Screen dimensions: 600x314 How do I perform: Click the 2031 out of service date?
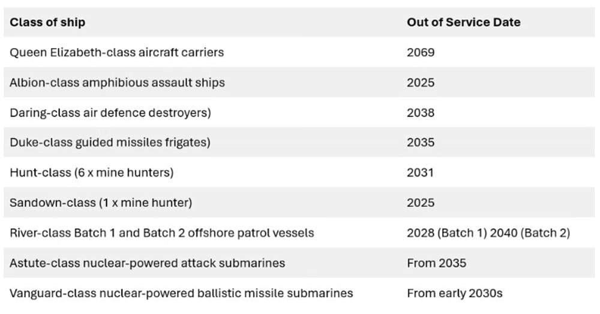(x=420, y=172)
